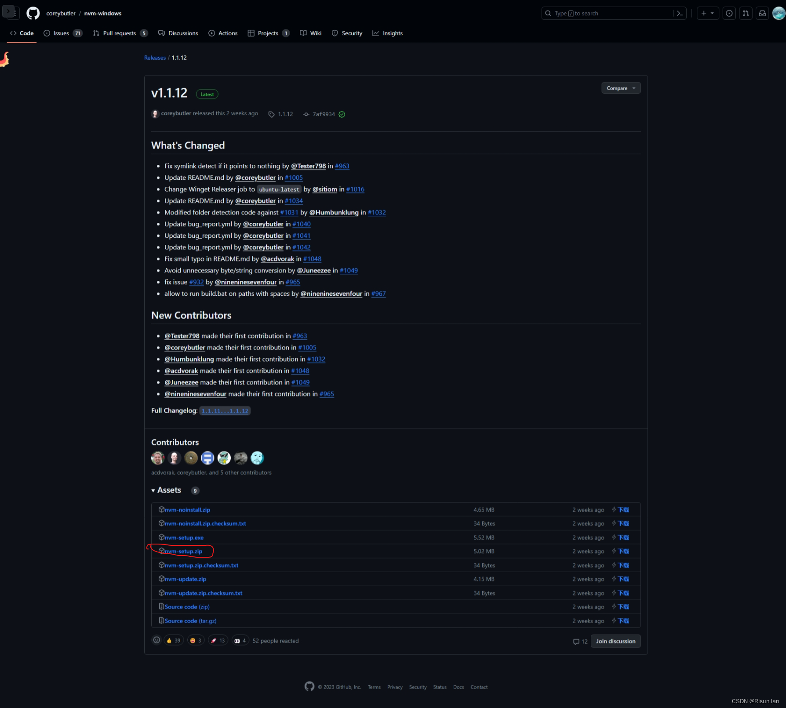This screenshot has height=708, width=786.
Task: Open the notifications inbox icon
Action: click(763, 14)
